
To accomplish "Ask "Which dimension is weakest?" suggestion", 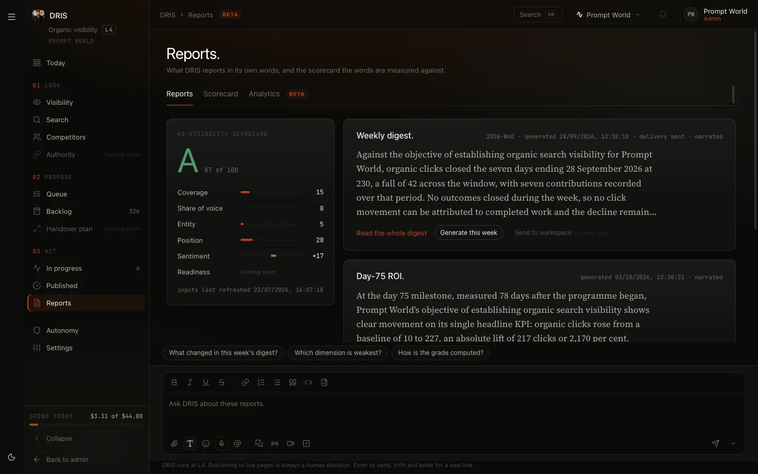I will (x=338, y=353).
